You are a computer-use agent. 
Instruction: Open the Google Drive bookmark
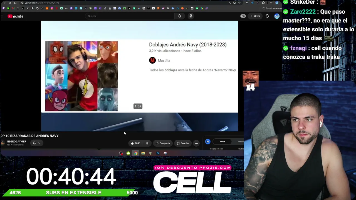[202, 8]
